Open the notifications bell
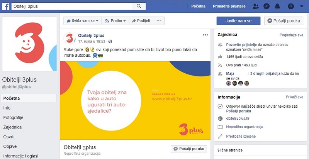 (277, 6)
